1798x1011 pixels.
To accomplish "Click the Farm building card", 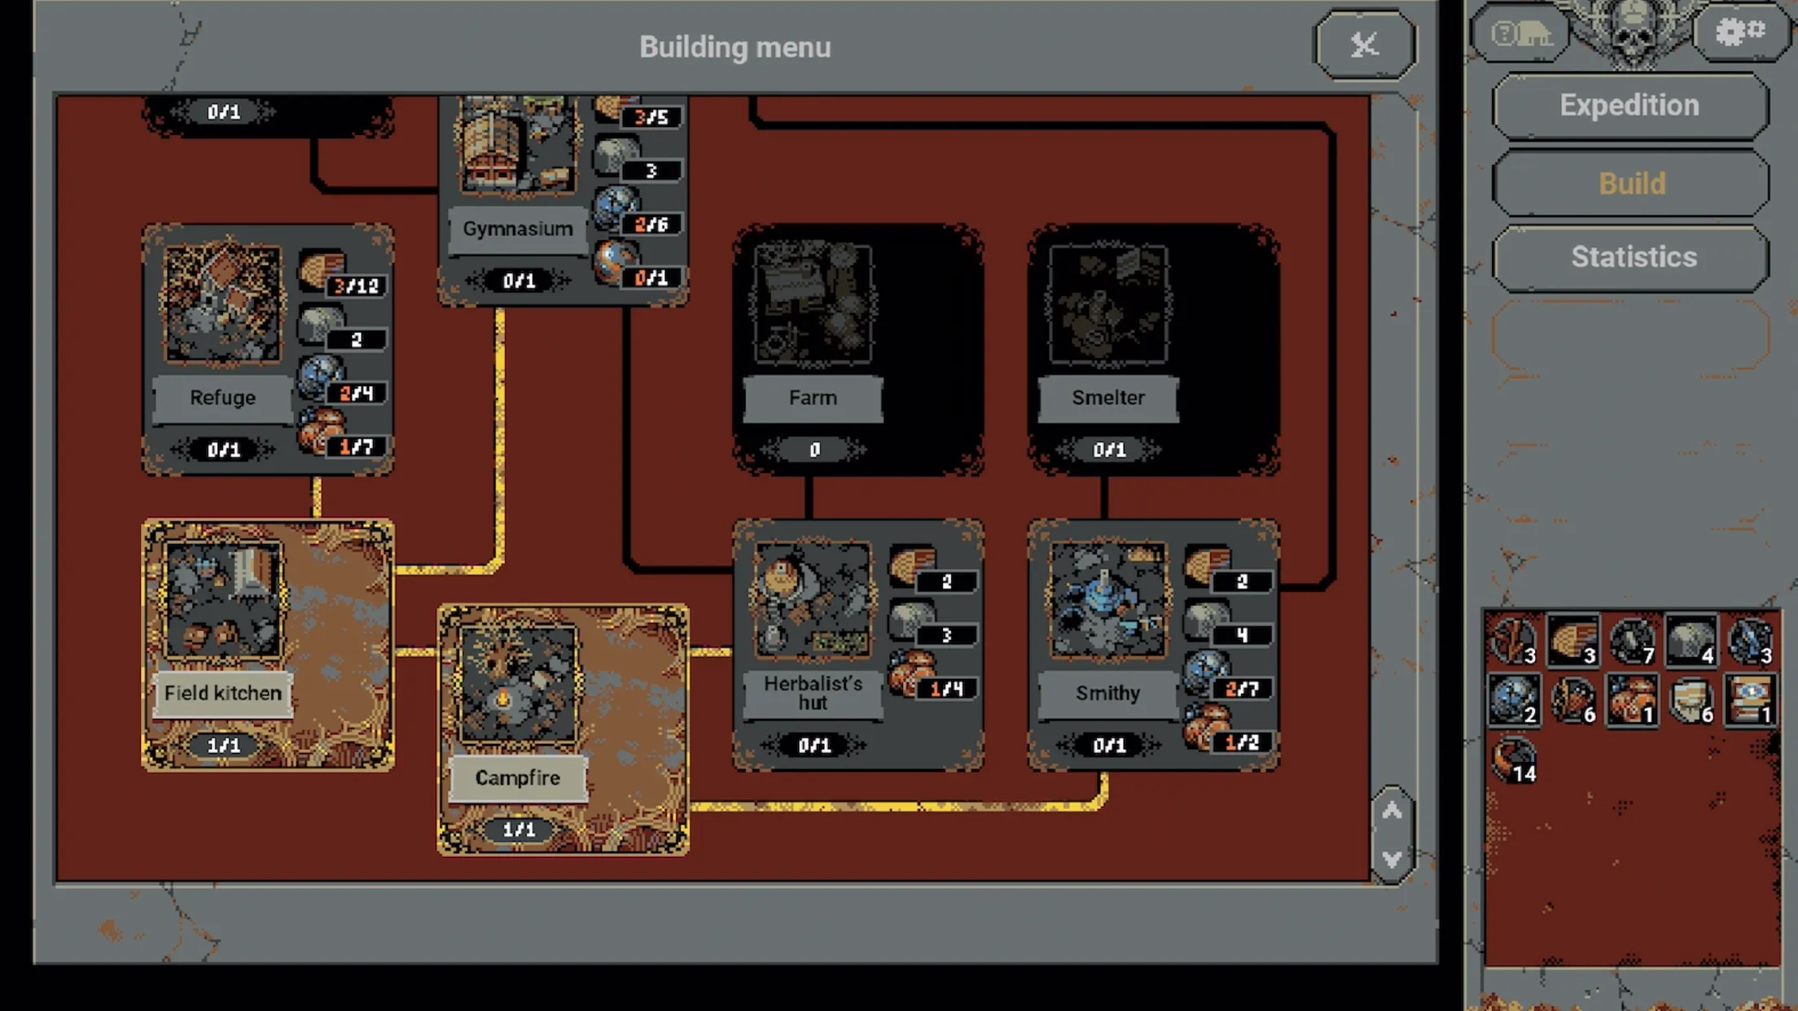I will 813,352.
